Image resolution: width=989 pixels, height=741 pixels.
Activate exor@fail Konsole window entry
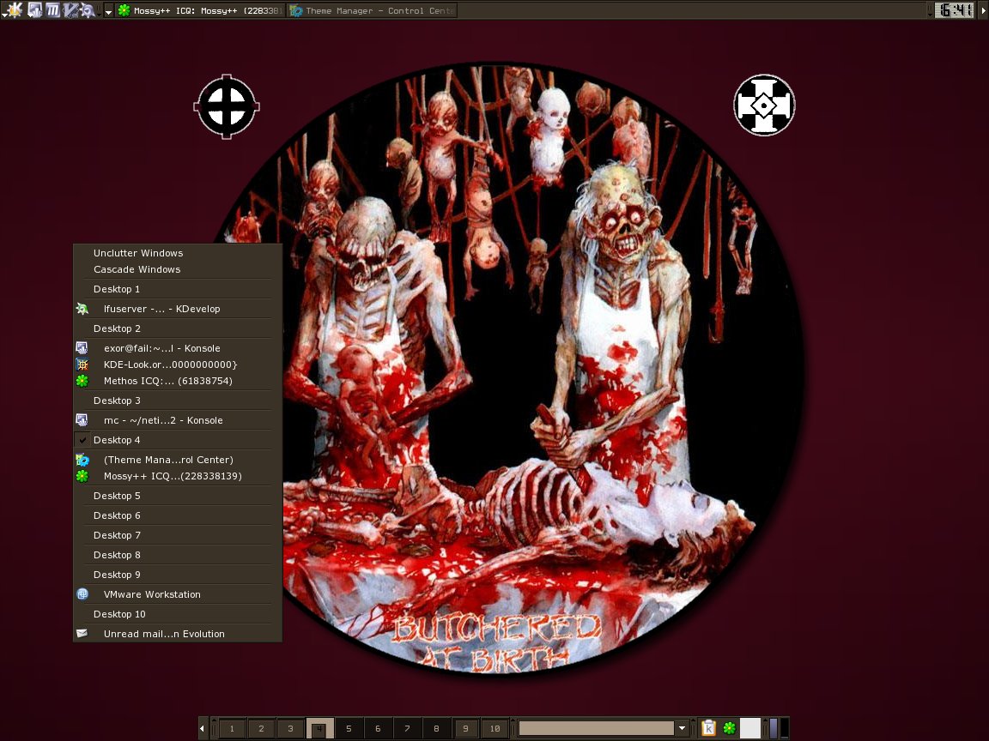pyautogui.click(x=177, y=348)
